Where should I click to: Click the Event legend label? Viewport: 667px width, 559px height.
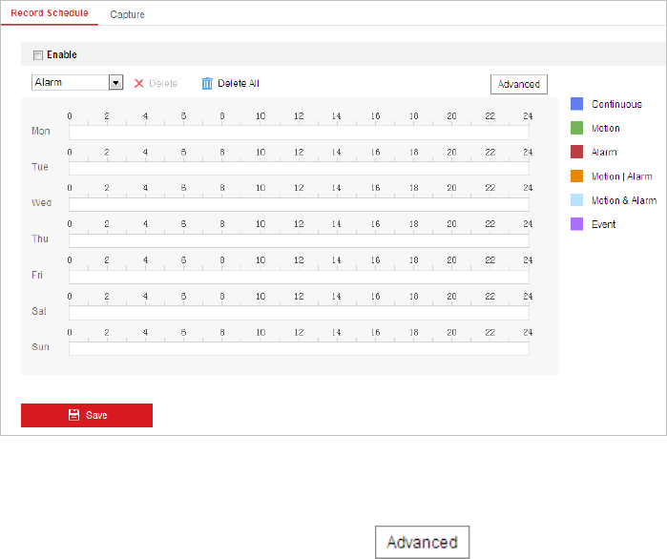point(604,224)
